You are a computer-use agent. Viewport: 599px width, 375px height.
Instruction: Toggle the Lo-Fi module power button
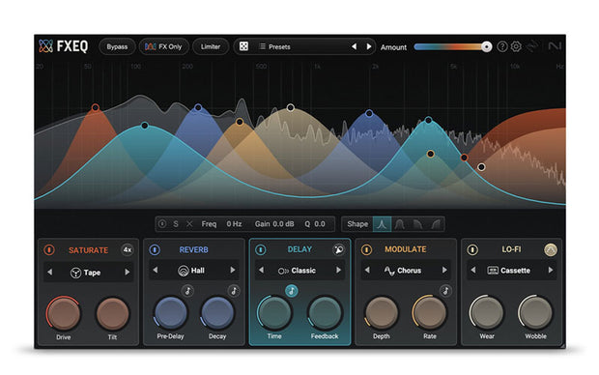pyautogui.click(x=472, y=249)
